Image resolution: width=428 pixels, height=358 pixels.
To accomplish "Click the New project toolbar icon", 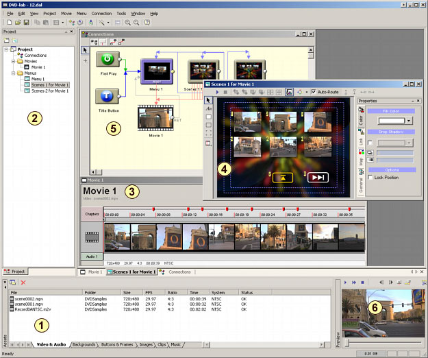I will pyautogui.click(x=10, y=23).
